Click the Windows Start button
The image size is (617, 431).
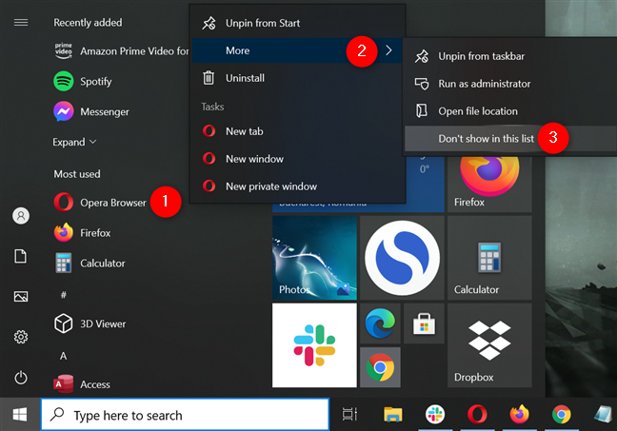[19, 415]
